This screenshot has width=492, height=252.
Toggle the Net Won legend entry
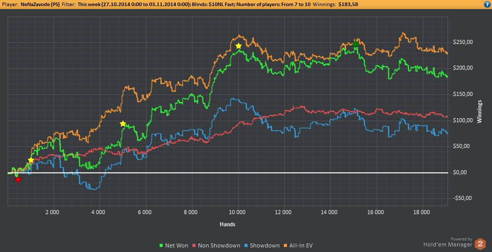[x=174, y=246]
